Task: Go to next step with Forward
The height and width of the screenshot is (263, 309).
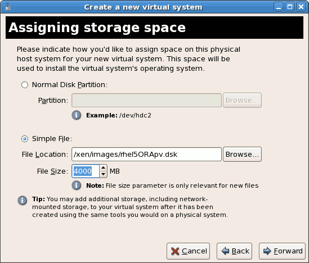Action: click(282, 251)
